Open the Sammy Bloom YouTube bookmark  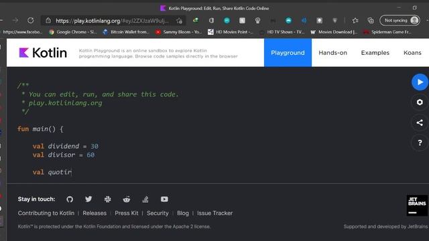click(178, 32)
